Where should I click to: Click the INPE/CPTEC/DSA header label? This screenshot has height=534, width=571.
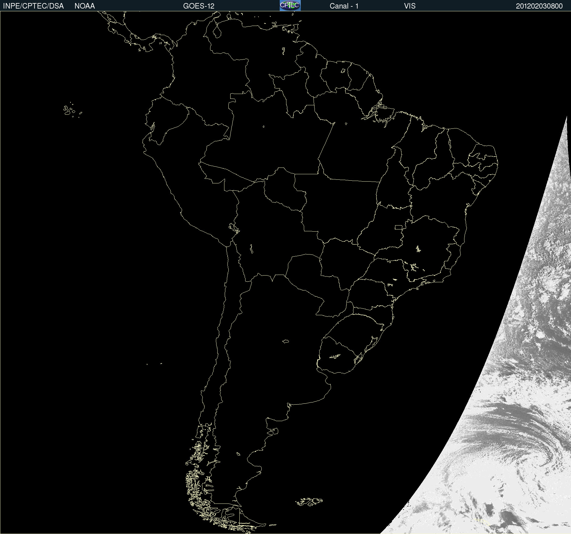click(x=33, y=6)
